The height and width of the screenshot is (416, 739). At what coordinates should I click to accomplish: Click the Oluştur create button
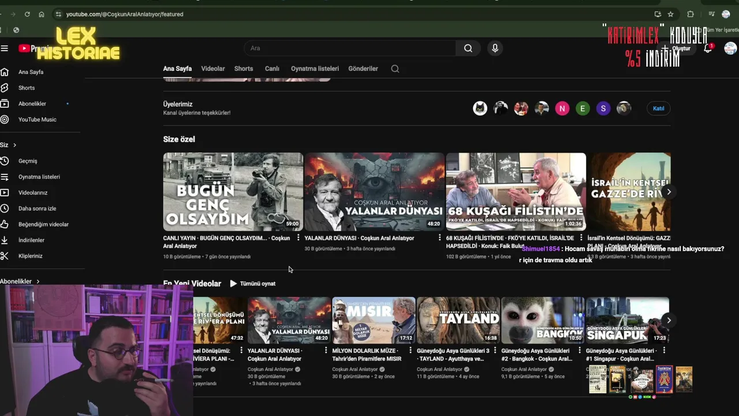coord(677,49)
